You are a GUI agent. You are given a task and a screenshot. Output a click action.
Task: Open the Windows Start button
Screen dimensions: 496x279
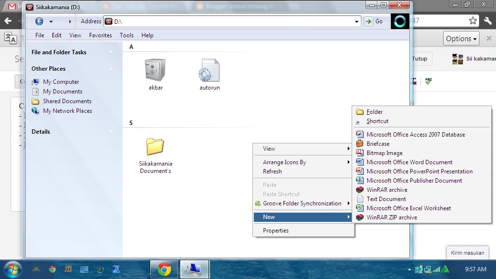coord(13,269)
